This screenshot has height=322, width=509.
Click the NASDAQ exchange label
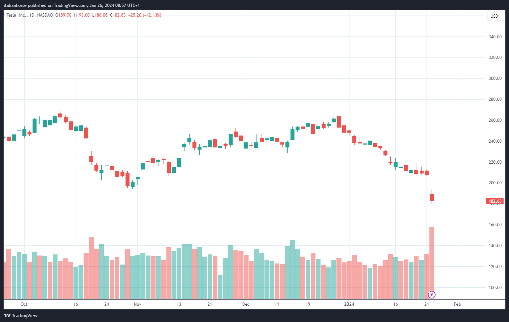pyautogui.click(x=45, y=15)
